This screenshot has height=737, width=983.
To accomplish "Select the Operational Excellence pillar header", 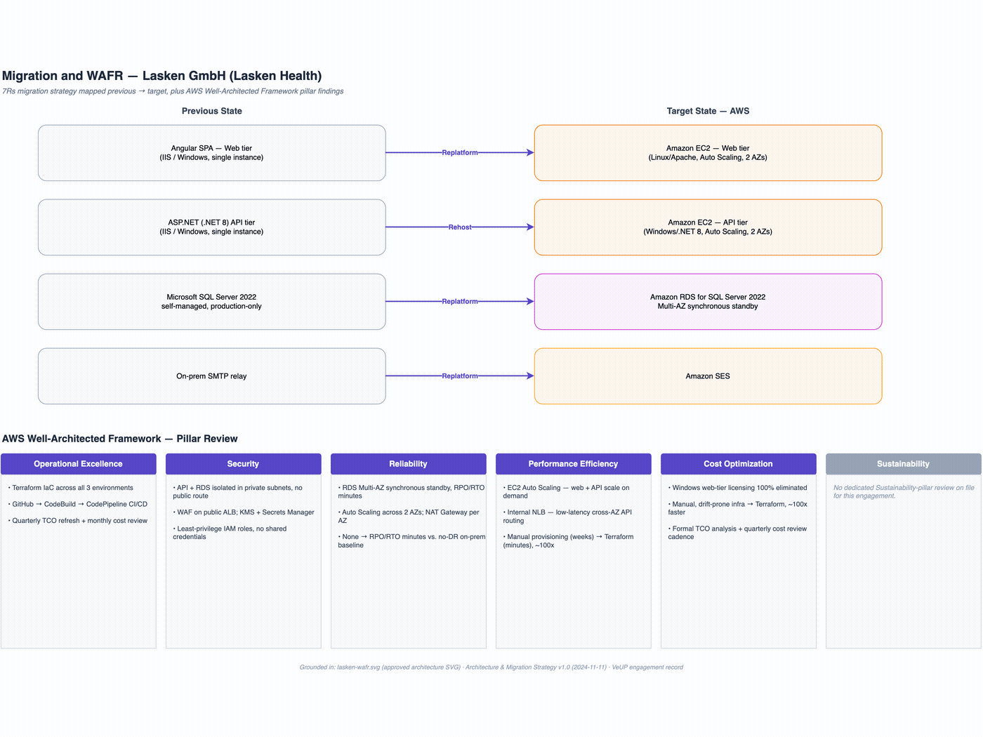I will pyautogui.click(x=79, y=464).
